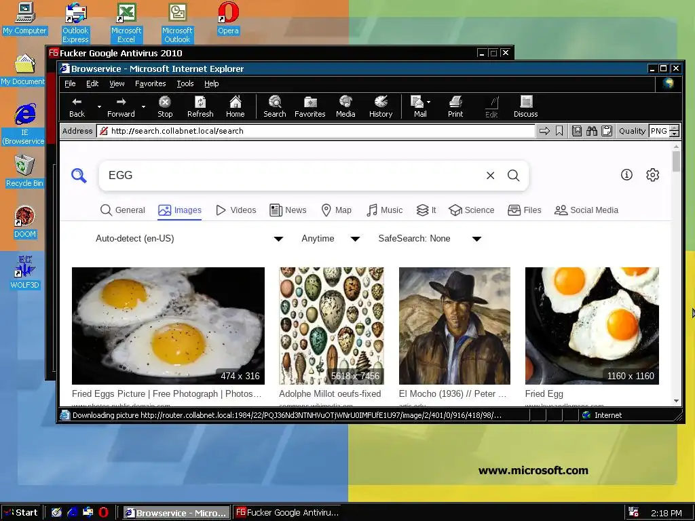This screenshot has width=695, height=521.
Task: Switch to the Music search tab
Action: 385,210
